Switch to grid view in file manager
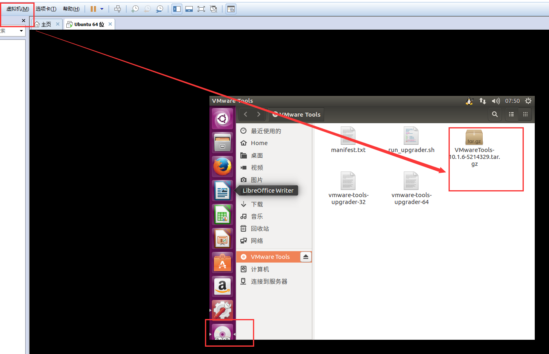Image resolution: width=549 pixels, height=354 pixels. tap(525, 115)
